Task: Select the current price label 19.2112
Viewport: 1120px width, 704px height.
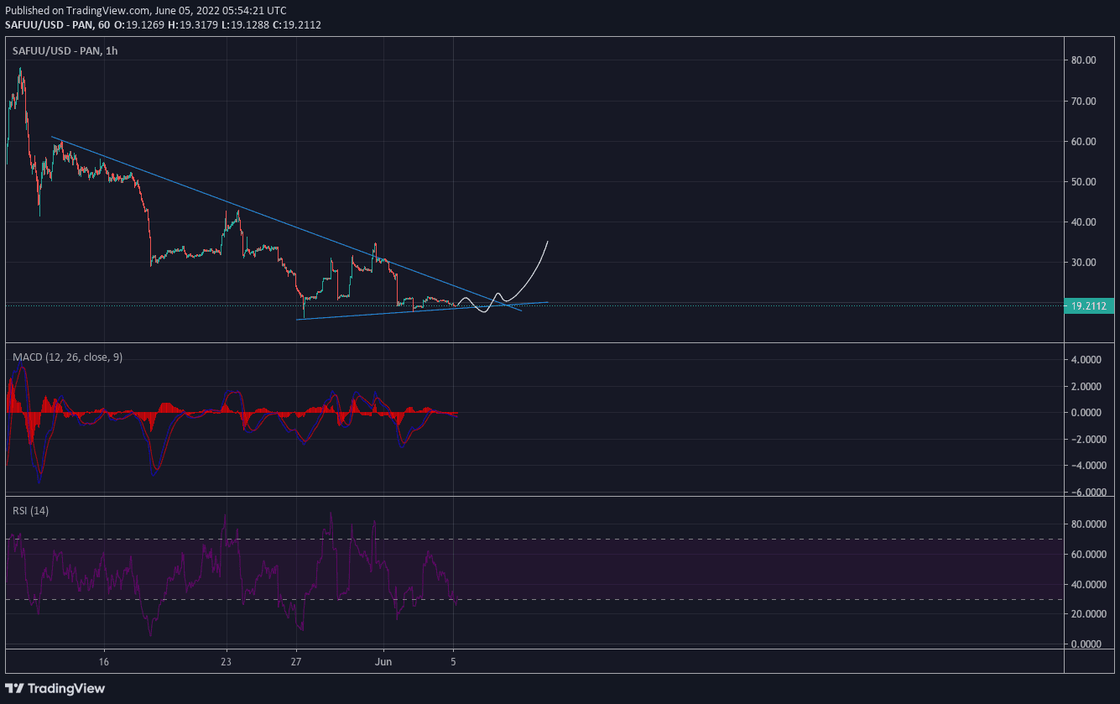Action: 1088,306
